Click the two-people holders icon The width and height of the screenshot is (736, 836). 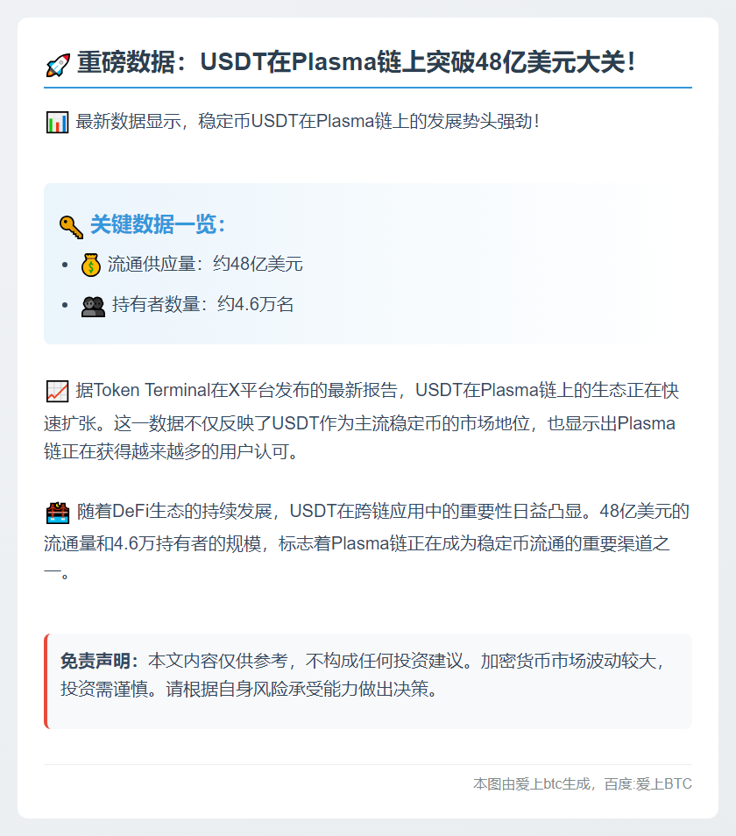[x=93, y=306]
